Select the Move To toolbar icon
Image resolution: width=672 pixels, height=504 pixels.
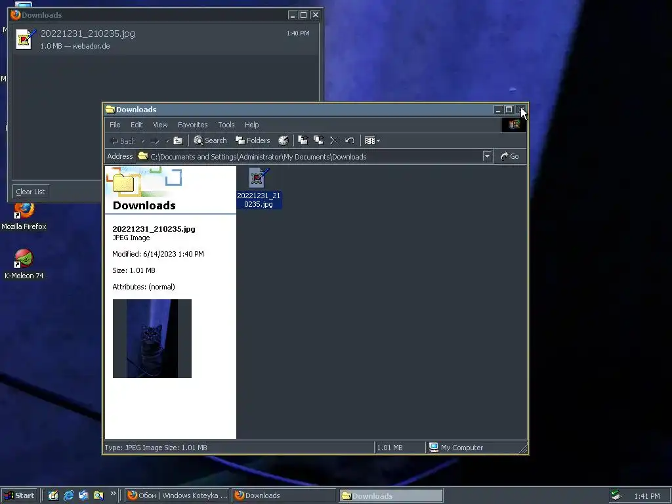pos(303,140)
